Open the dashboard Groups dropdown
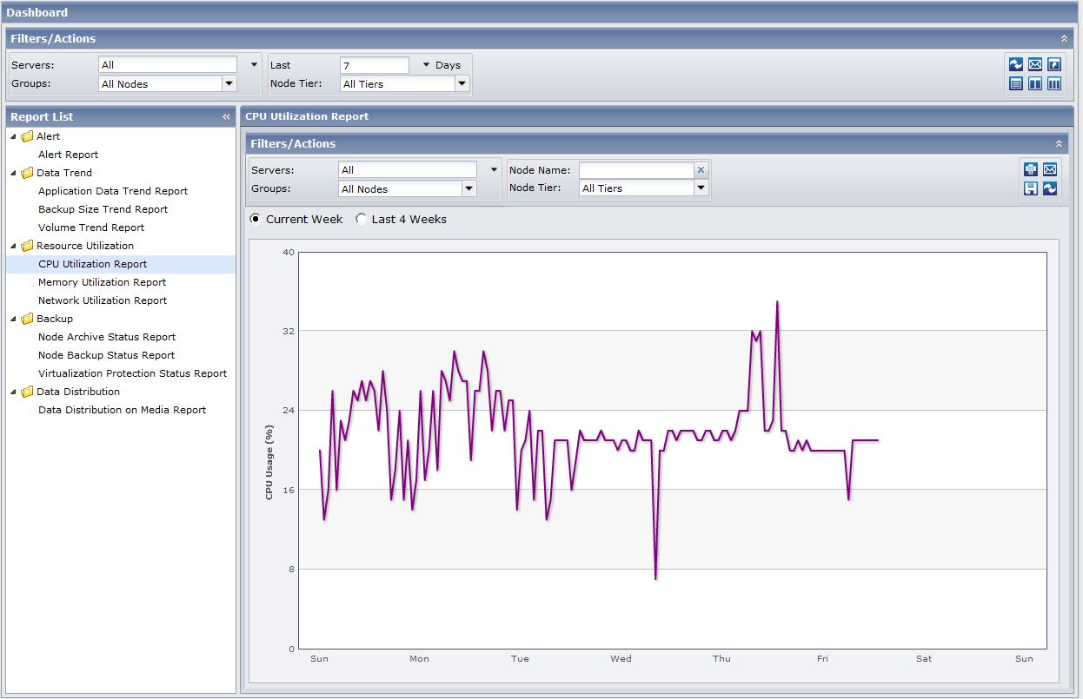The height and width of the screenshot is (699, 1083). 229,84
